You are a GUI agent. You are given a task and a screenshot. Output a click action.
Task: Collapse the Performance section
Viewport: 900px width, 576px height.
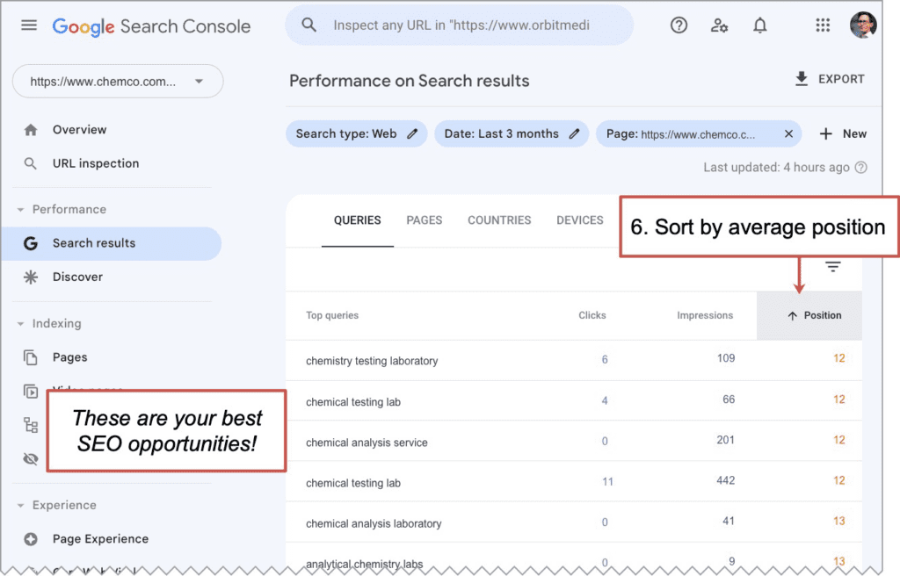pyautogui.click(x=20, y=210)
